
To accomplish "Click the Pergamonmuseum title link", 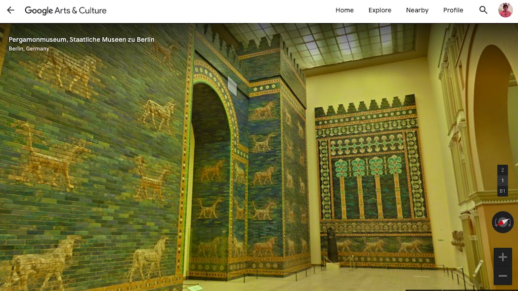I will point(81,39).
